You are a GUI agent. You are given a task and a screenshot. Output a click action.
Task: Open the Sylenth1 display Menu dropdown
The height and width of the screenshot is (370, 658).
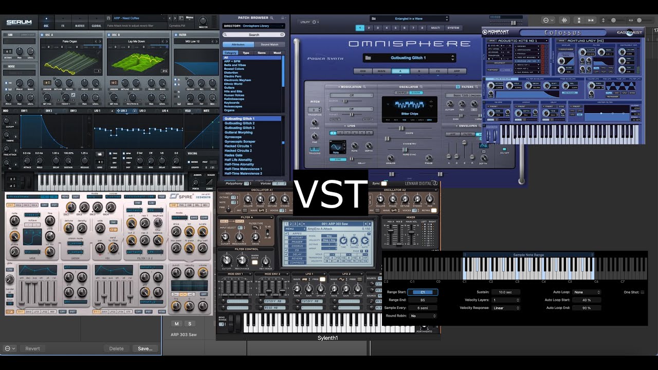[296, 229]
